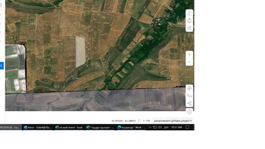Switch to second Excel workbook in taskbar
Viewport: 265px width, 149px height.
(100, 127)
